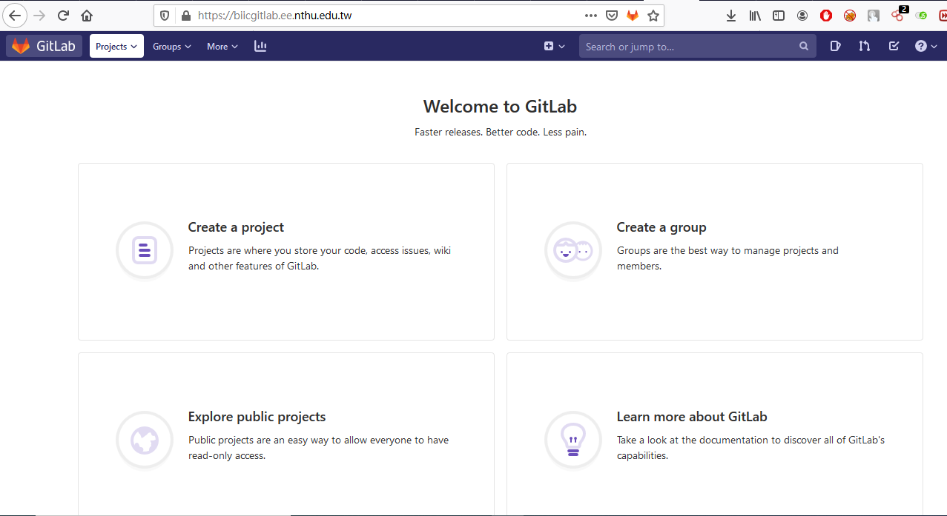The image size is (947, 516).
Task: Toggle the browser sidebar icon
Action: pos(779,15)
